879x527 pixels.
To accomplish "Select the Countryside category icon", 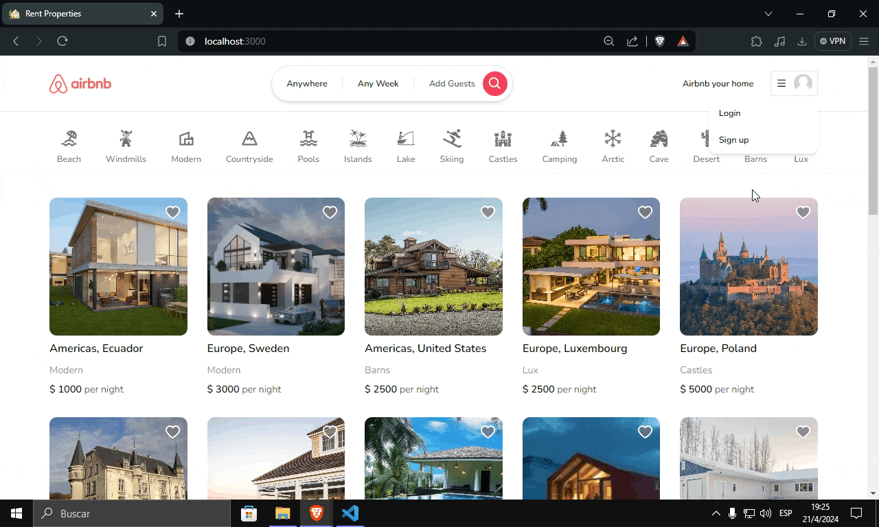I will coord(249,139).
